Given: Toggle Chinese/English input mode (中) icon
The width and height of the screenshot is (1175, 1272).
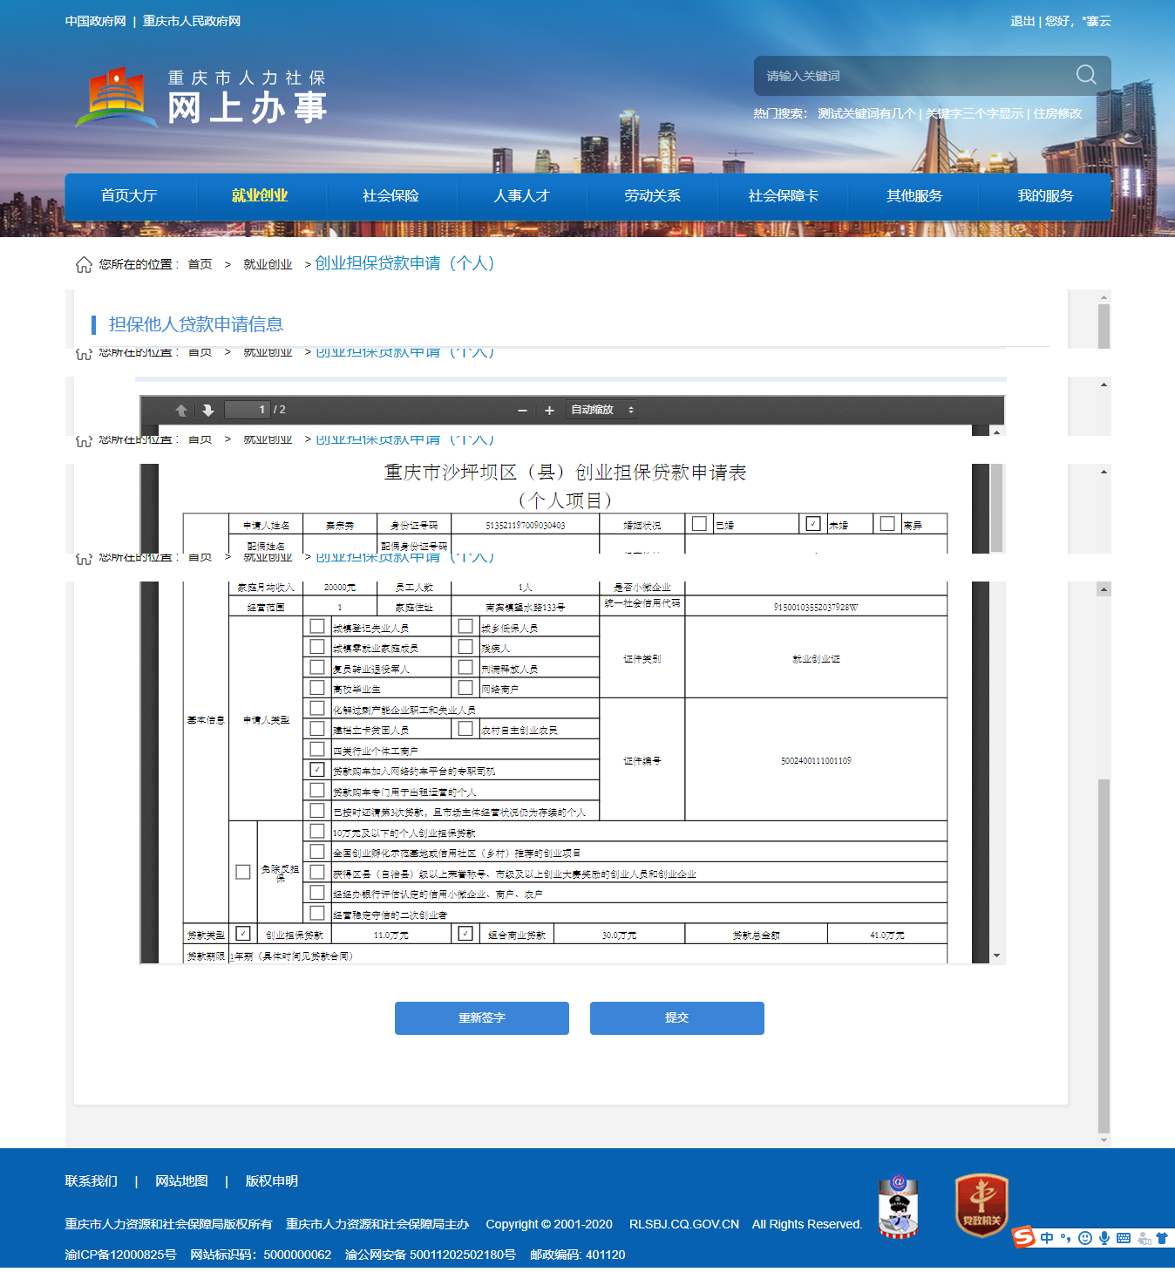Looking at the screenshot, I should coord(1047,1238).
